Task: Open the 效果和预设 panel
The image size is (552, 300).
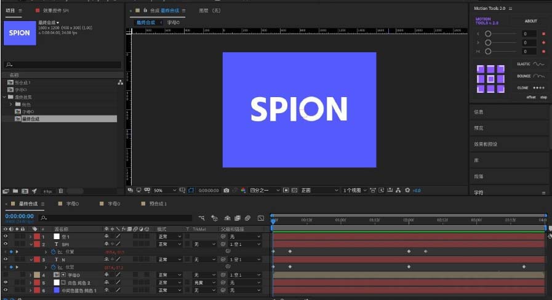Action: pyautogui.click(x=486, y=144)
